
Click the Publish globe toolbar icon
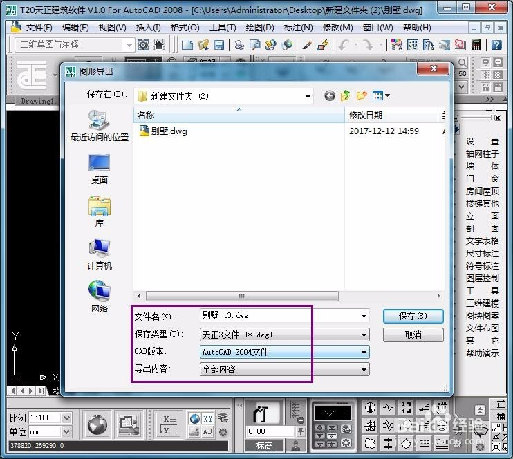(287, 45)
